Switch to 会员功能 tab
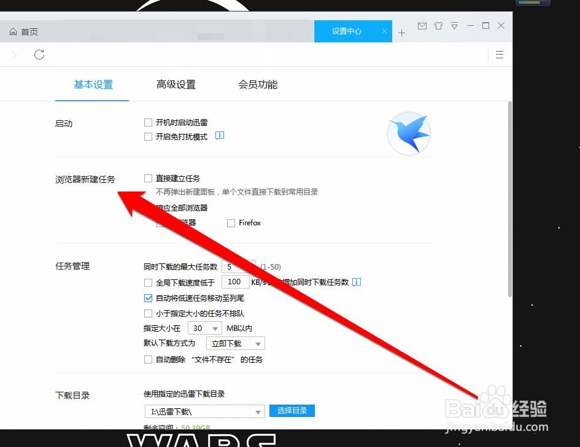 pos(257,85)
